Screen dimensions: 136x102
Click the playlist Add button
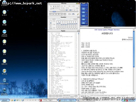coord(50,96)
